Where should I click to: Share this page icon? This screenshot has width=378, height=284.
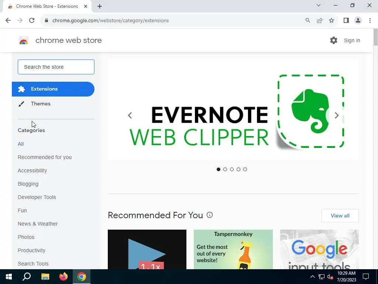(320, 21)
